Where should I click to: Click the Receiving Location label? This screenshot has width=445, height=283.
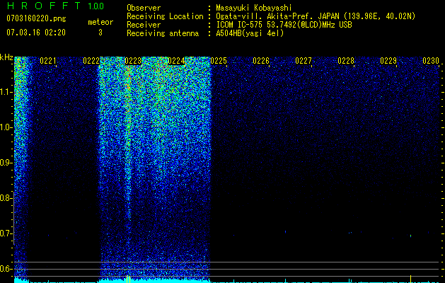[165, 16]
